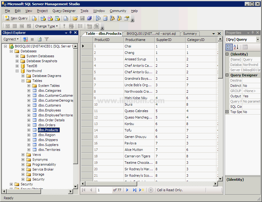
Task: Select the dbo.Orders table in tree
Action: point(47,125)
